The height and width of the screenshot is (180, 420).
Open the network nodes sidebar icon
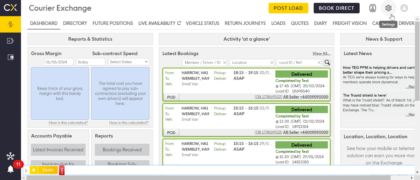pos(10,156)
